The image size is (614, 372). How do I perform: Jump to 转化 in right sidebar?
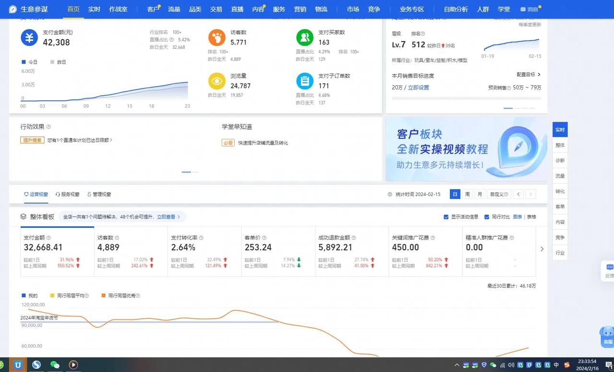click(x=560, y=191)
